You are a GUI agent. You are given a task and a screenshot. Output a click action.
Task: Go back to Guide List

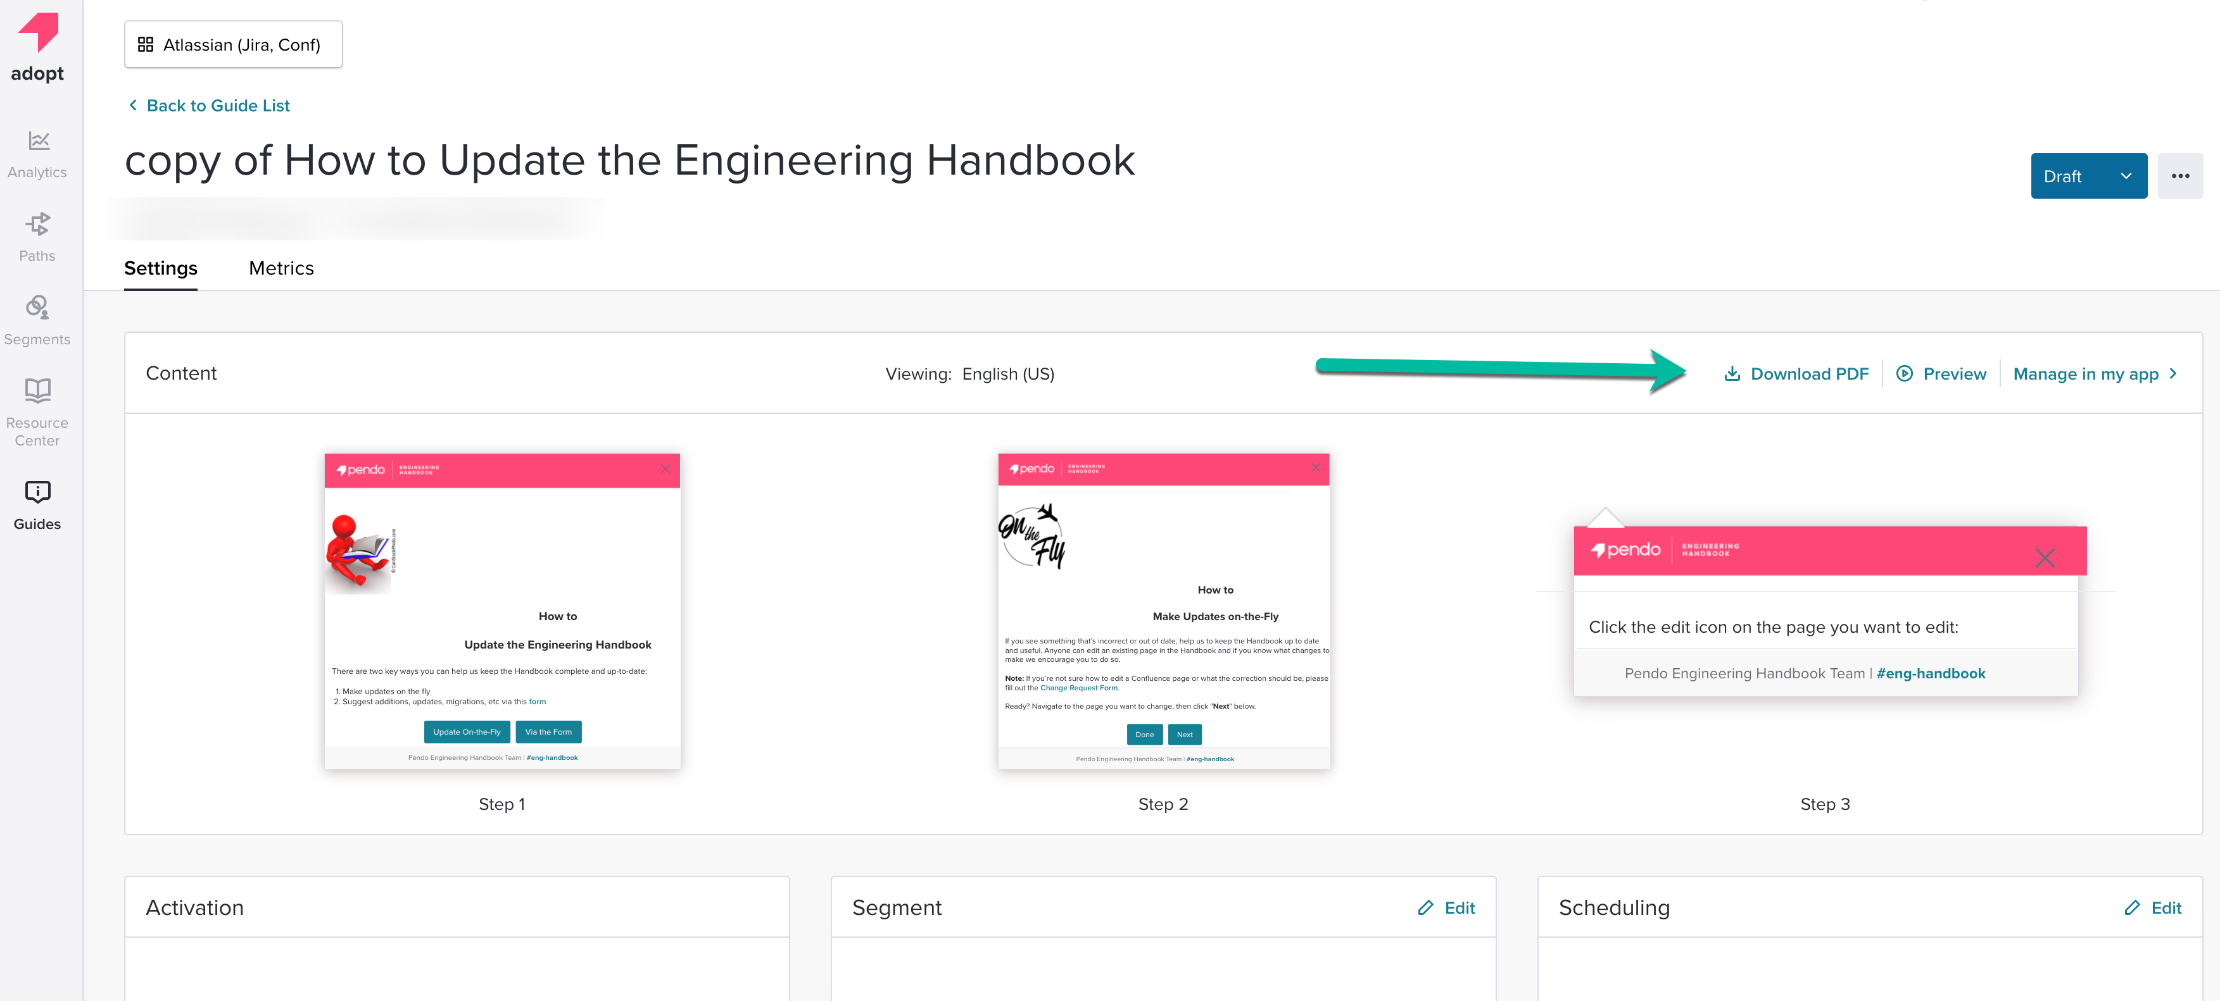click(208, 105)
